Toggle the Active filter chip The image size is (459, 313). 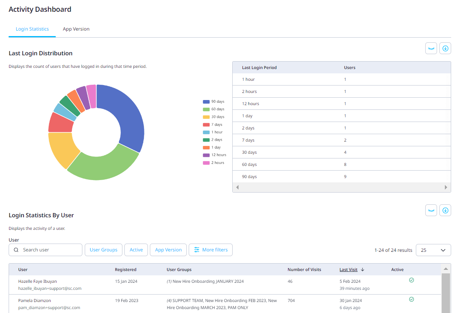[x=136, y=250]
